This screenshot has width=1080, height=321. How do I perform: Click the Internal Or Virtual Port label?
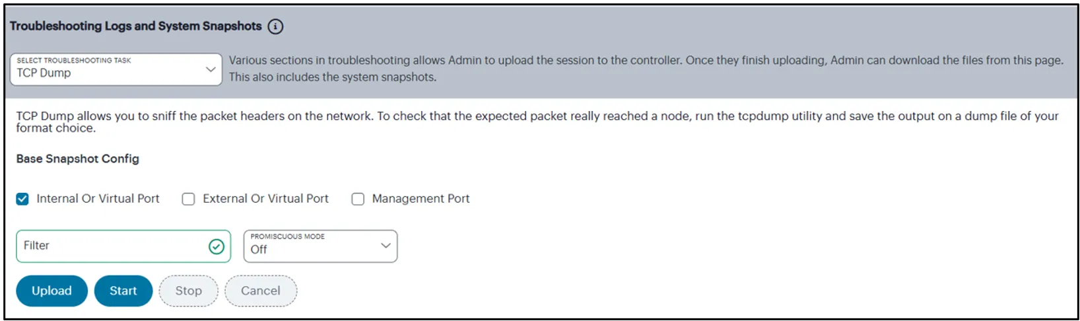[98, 199]
